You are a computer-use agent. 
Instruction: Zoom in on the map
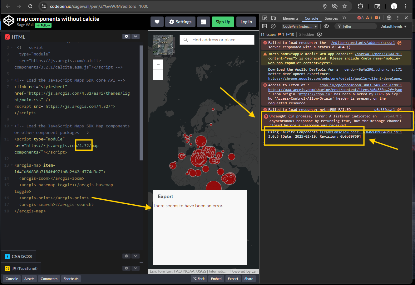[158, 65]
